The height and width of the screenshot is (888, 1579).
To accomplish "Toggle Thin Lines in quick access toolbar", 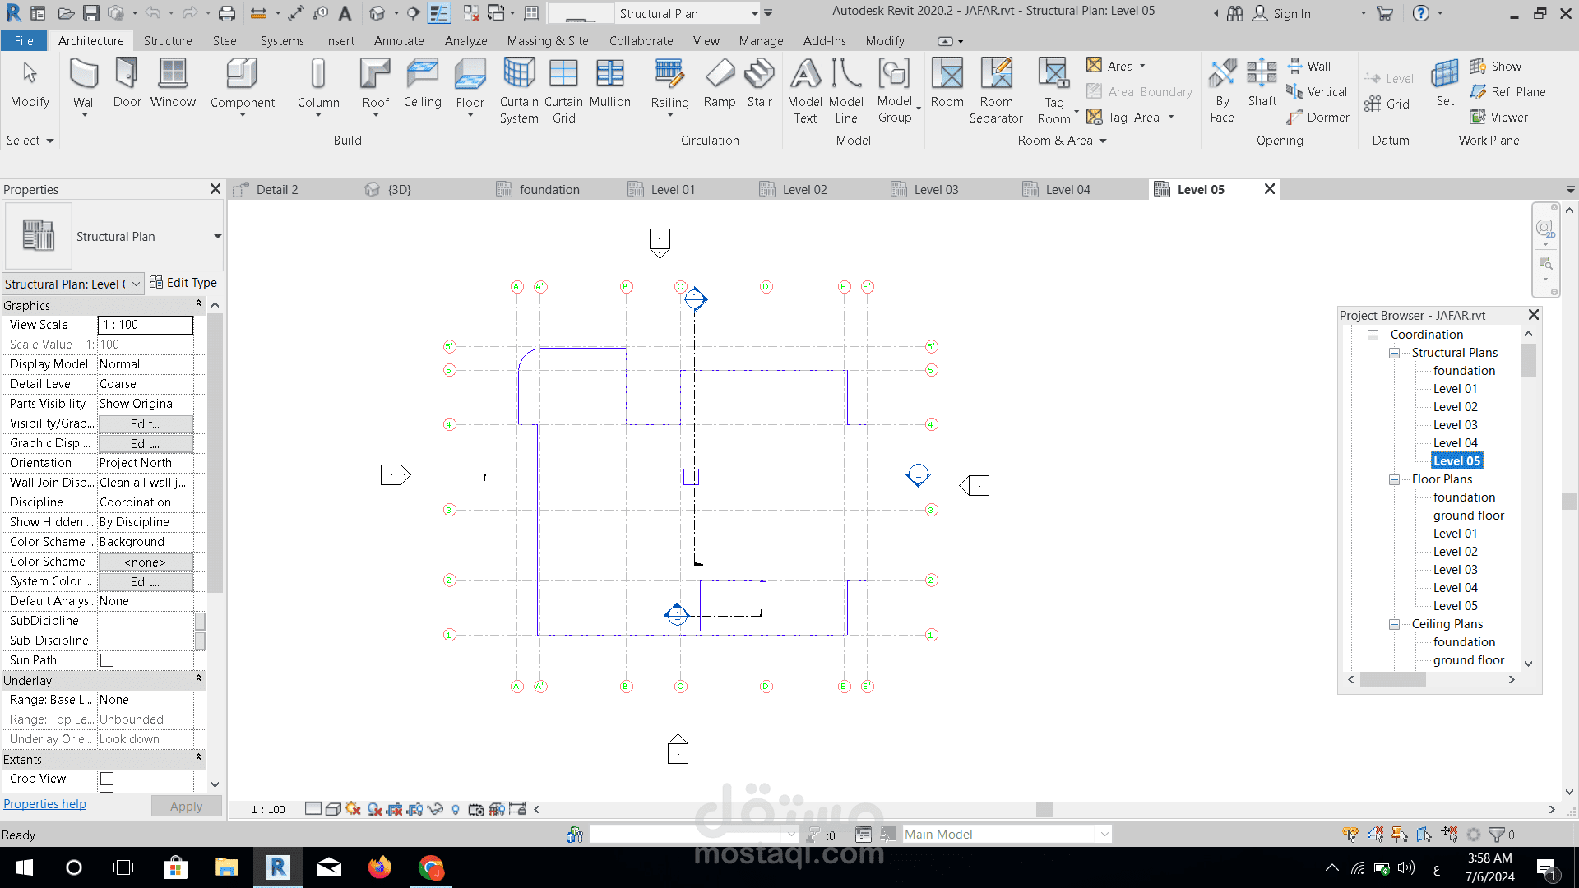I will [x=439, y=13].
